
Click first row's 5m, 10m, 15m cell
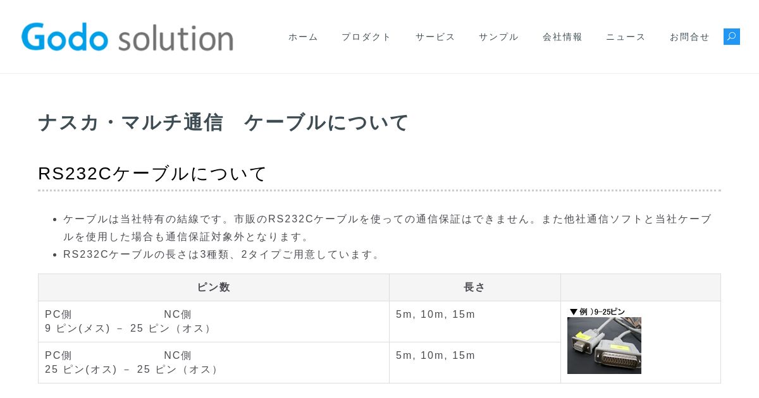pyautogui.click(x=475, y=322)
